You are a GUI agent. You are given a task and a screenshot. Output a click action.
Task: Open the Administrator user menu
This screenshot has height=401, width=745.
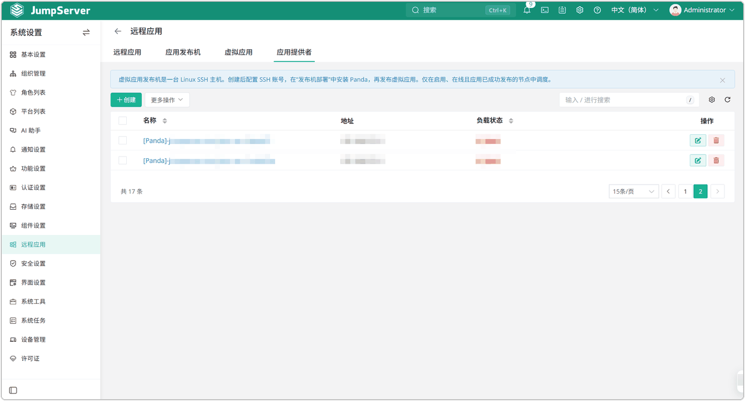coord(702,10)
